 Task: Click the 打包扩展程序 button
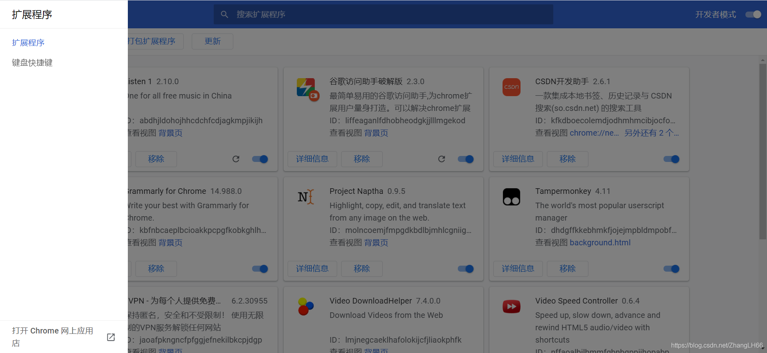[x=156, y=41]
